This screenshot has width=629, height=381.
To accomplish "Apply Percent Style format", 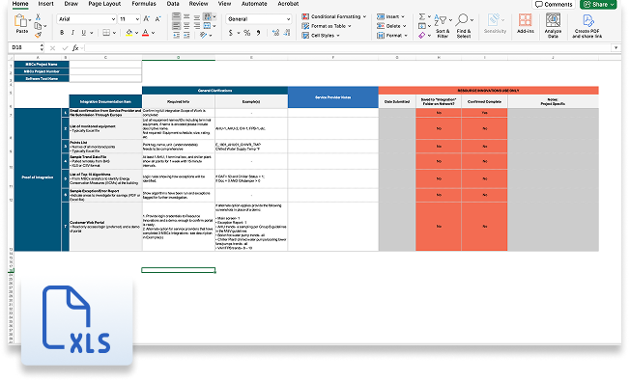I will click(x=246, y=33).
